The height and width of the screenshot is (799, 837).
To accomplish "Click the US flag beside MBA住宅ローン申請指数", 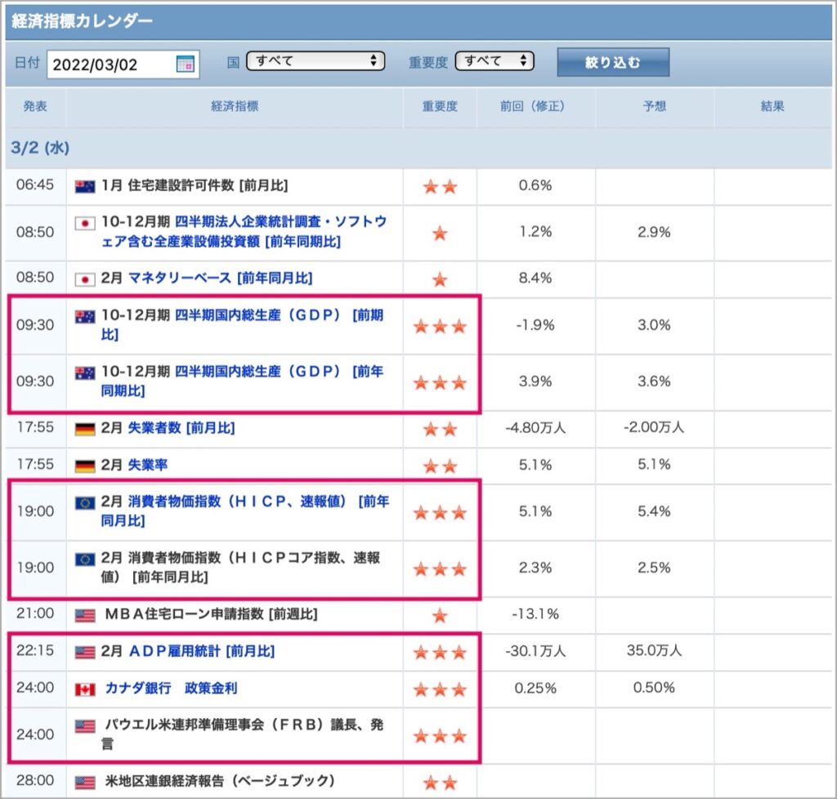I will (x=85, y=615).
